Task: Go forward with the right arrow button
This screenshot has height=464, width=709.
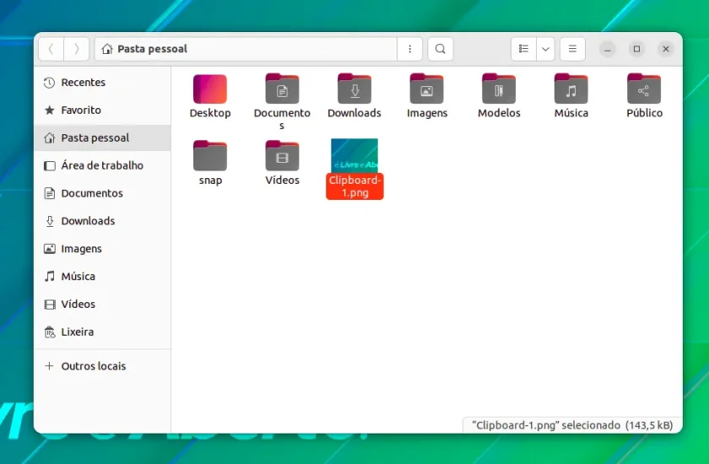Action: [77, 49]
